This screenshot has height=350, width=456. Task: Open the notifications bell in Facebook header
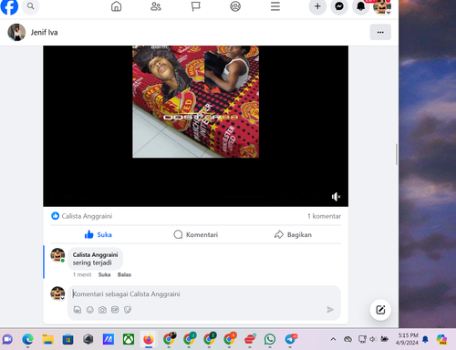coord(361,6)
